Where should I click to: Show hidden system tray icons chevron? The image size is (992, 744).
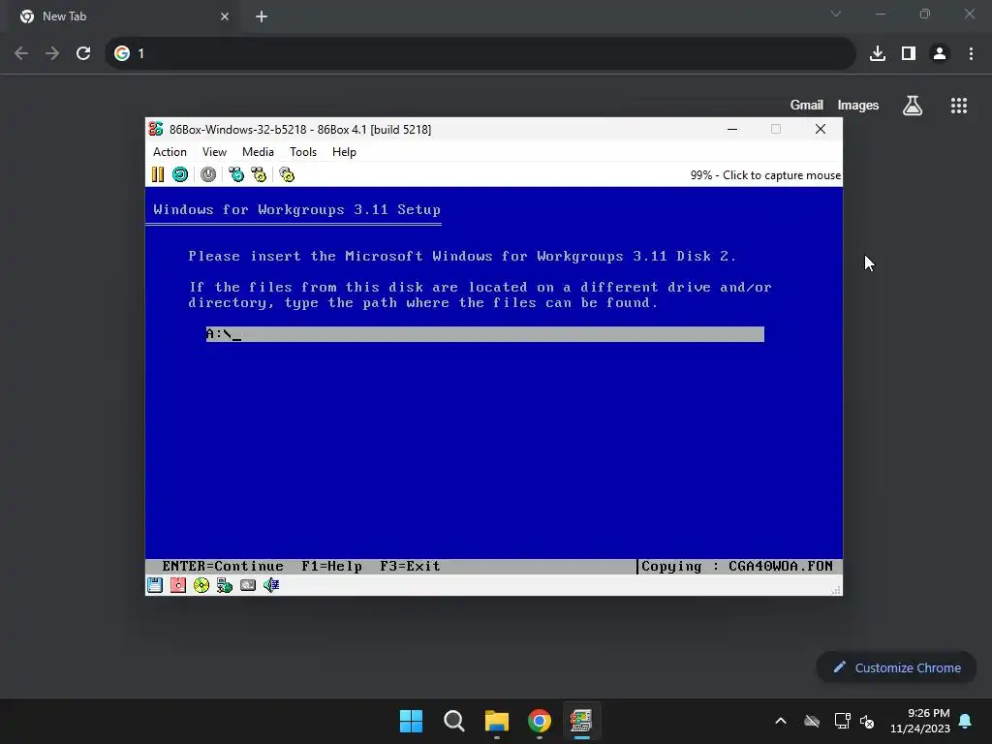tap(781, 721)
